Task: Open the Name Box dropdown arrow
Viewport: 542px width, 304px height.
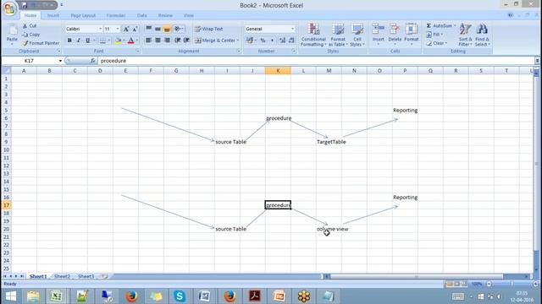Action: pos(60,61)
